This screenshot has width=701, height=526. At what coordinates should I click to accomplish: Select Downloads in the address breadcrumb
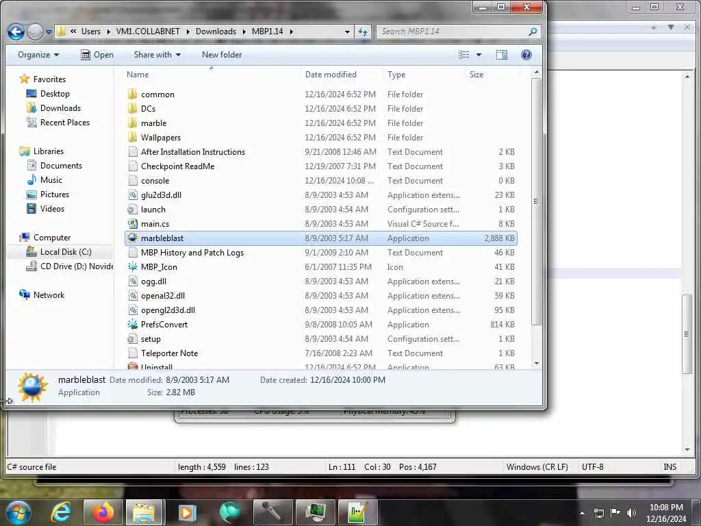216,32
